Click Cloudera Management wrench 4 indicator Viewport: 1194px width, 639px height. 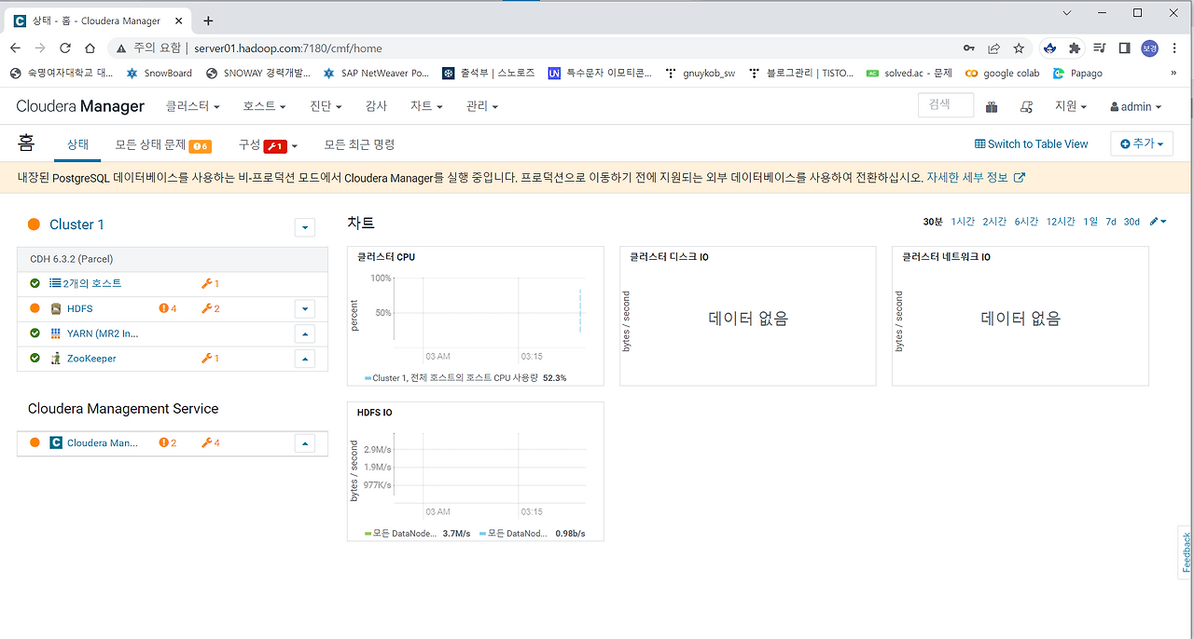coord(211,443)
